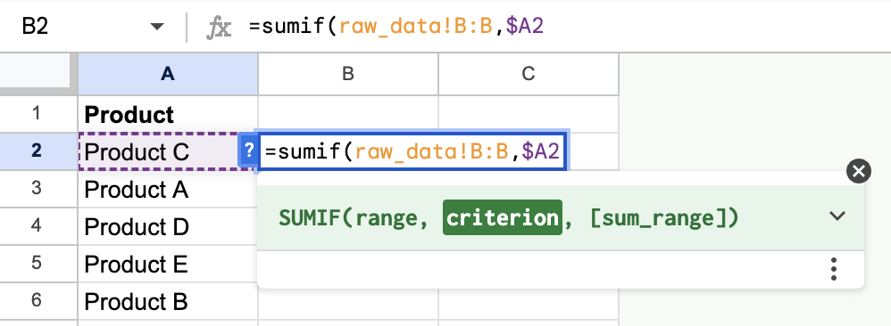The image size is (891, 326).
Task: Click the fx function icon
Action: (x=218, y=28)
